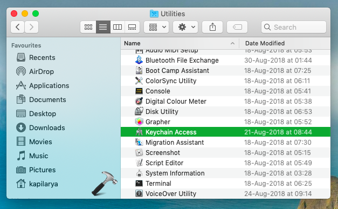Sort by the Date Modified column
This screenshot has height=209, width=338.
coord(265,43)
